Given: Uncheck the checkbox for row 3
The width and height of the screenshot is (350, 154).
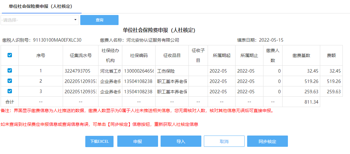Looking at the screenshot, I should tap(10, 91).
